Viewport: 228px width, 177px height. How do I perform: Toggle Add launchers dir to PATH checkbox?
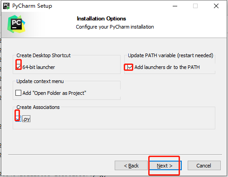[130, 67]
